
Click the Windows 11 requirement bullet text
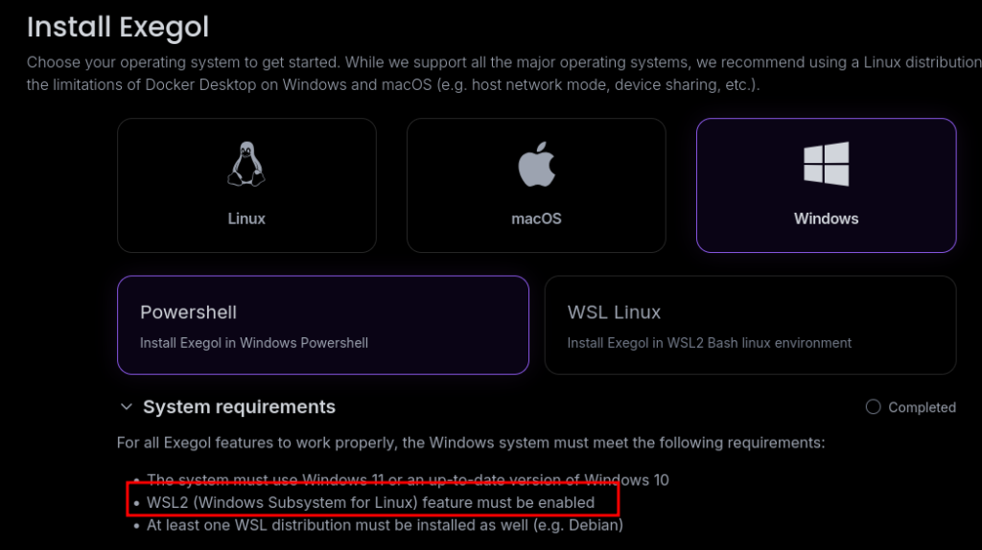click(408, 480)
